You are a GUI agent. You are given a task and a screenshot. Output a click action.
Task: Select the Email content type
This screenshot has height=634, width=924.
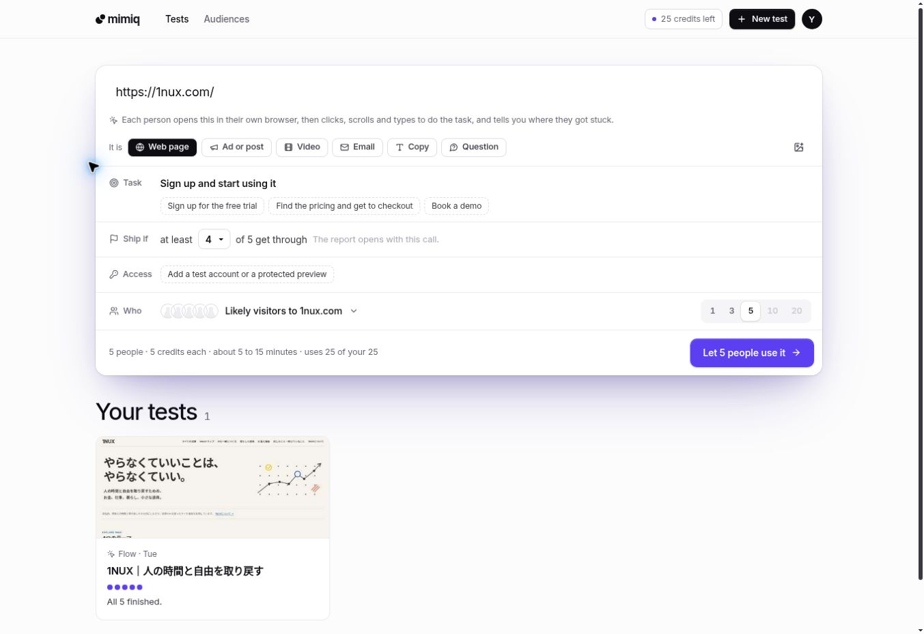(x=357, y=147)
